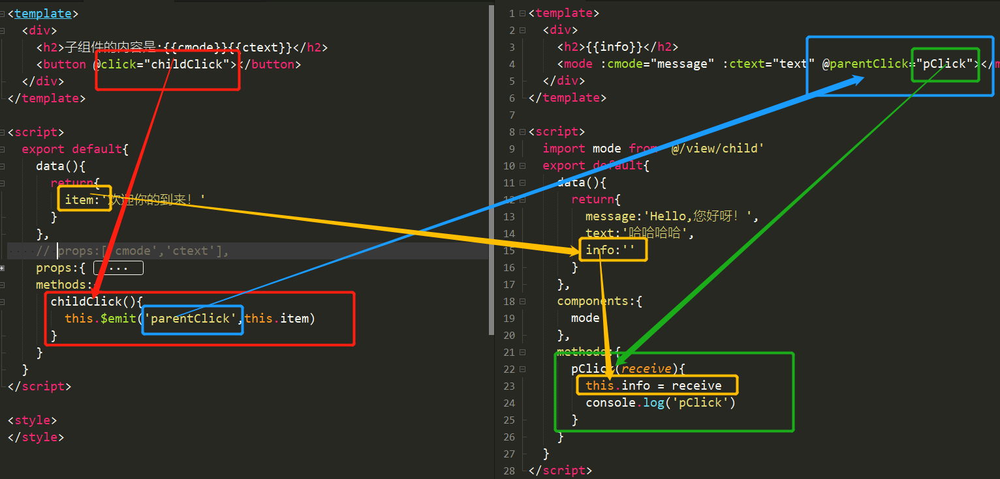Collapse the methods block at line 21
Viewport: 1000px width, 479px height.
(x=523, y=352)
